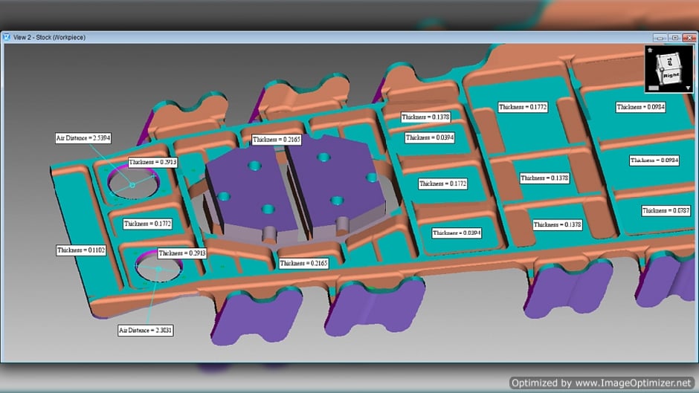Click the View 2 window system icon
The height and width of the screenshot is (393, 699).
6,37
